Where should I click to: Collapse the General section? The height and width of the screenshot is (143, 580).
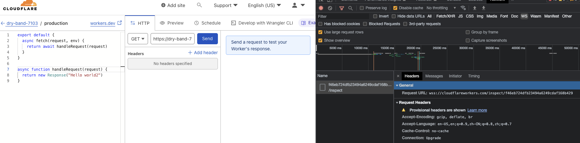(x=397, y=85)
